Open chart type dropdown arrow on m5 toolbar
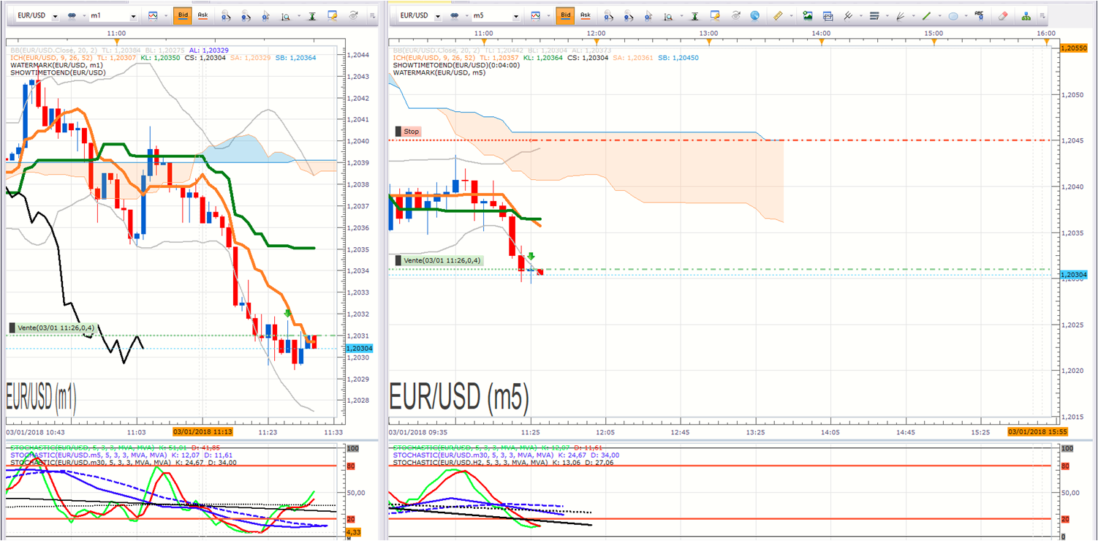Screen dimensions: 1098x541 click(x=548, y=16)
